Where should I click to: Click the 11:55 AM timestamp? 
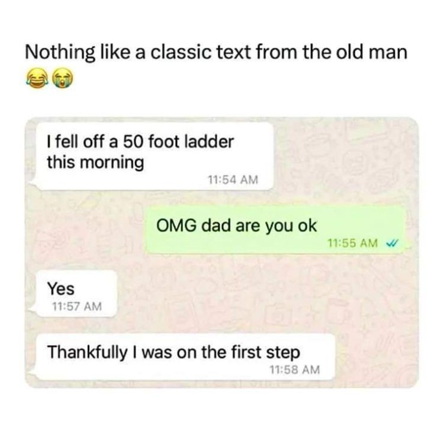[x=353, y=242]
